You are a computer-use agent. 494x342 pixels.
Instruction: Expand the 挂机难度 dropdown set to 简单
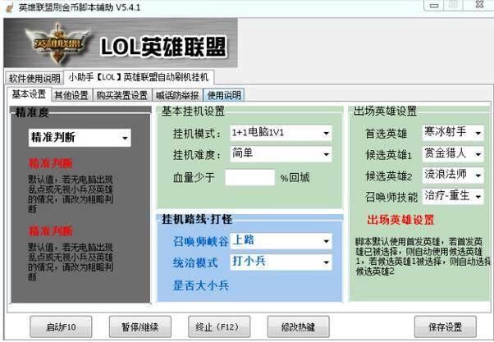pyautogui.click(x=281, y=154)
